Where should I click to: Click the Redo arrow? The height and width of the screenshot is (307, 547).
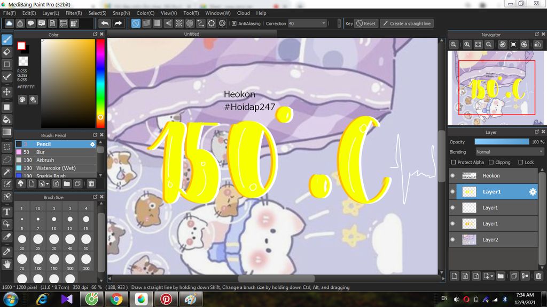point(118,23)
